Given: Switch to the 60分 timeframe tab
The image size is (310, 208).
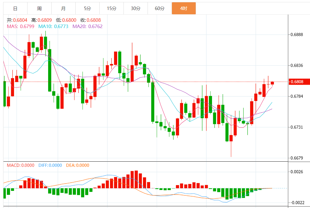Looking at the screenshot, I should [160, 9].
